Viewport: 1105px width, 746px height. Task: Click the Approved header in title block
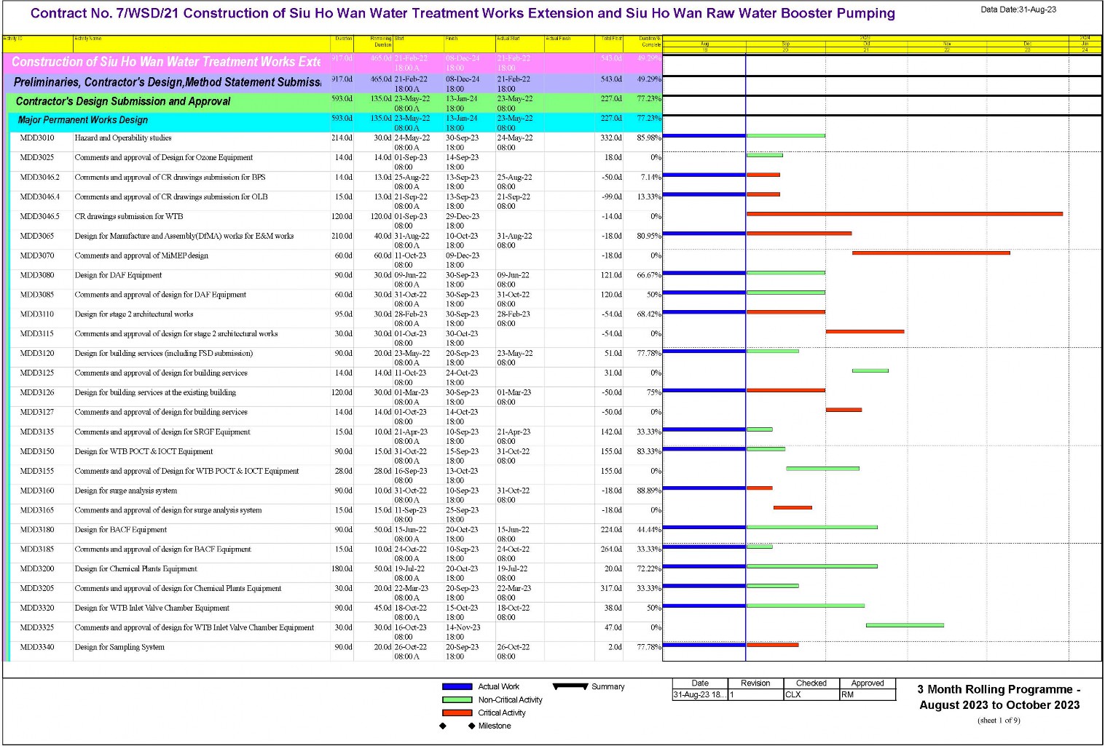[868, 683]
